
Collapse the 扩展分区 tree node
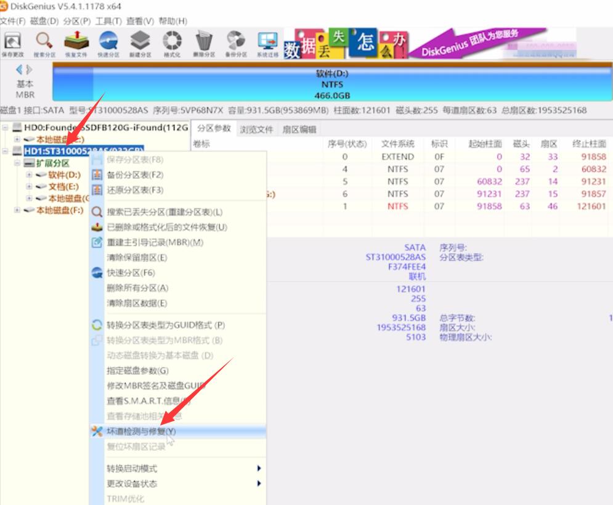(x=17, y=163)
